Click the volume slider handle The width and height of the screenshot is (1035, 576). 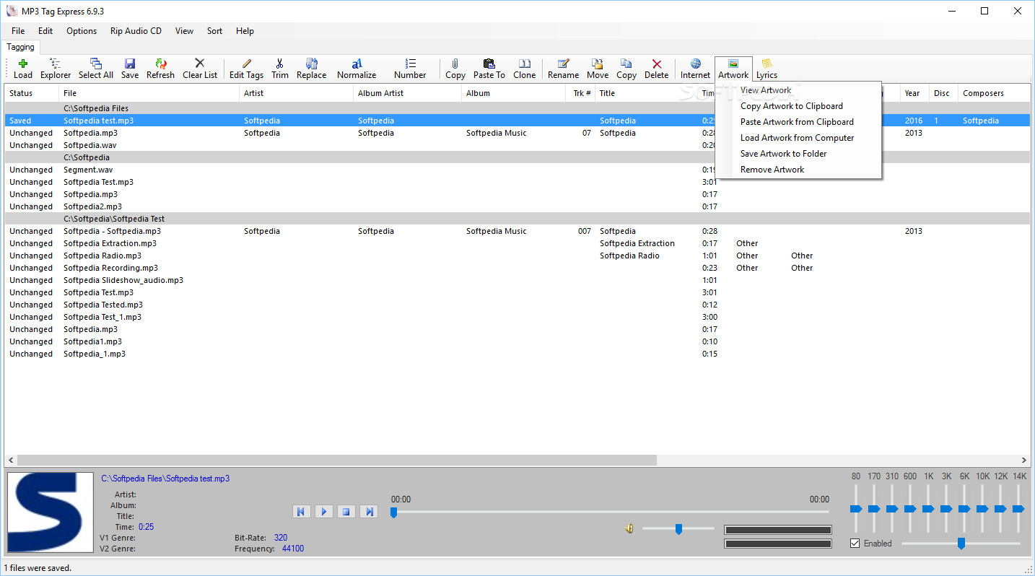tap(678, 529)
